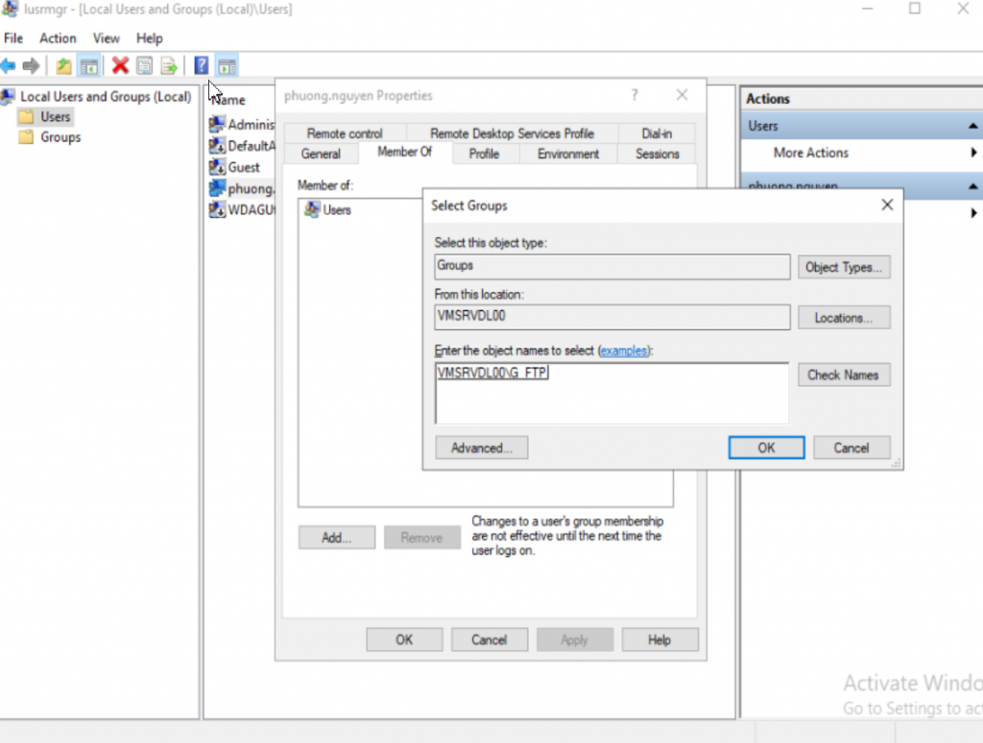Select the Guest user account
Viewport: 983px width, 743px height.
click(243, 167)
